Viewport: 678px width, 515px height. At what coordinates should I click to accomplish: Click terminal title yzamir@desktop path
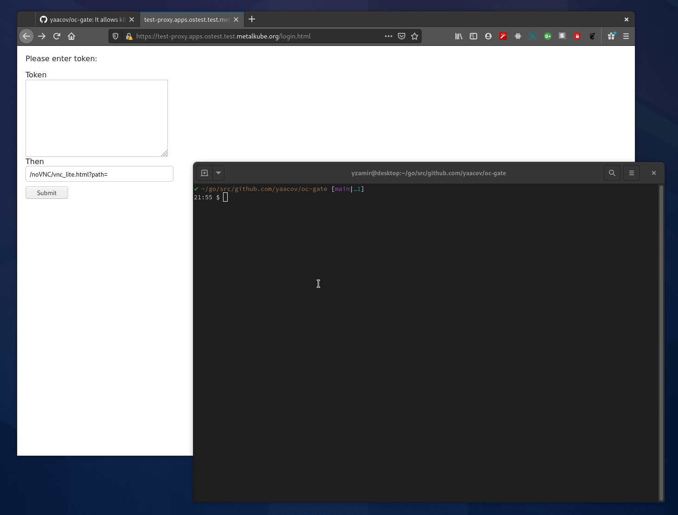(x=429, y=173)
